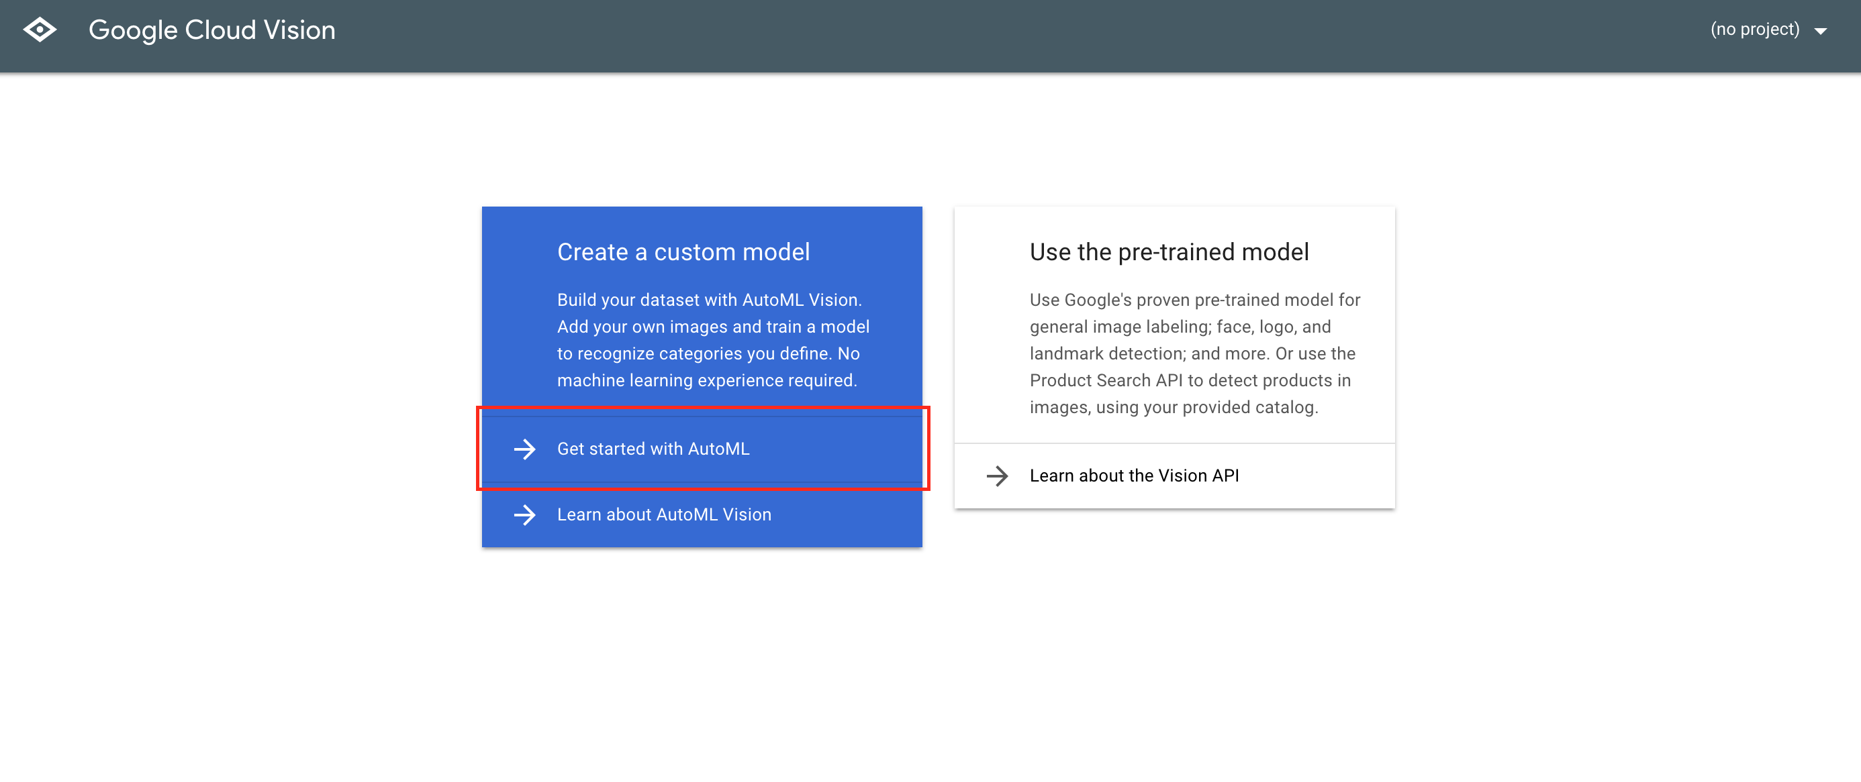Click the arrow icon beside Get started with AutoML
This screenshot has width=1861, height=782.
pyautogui.click(x=524, y=449)
